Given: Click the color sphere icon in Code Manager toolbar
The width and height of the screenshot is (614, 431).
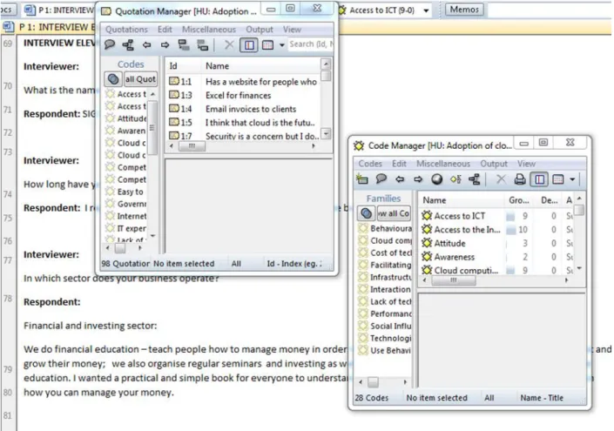Looking at the screenshot, I should [x=437, y=179].
